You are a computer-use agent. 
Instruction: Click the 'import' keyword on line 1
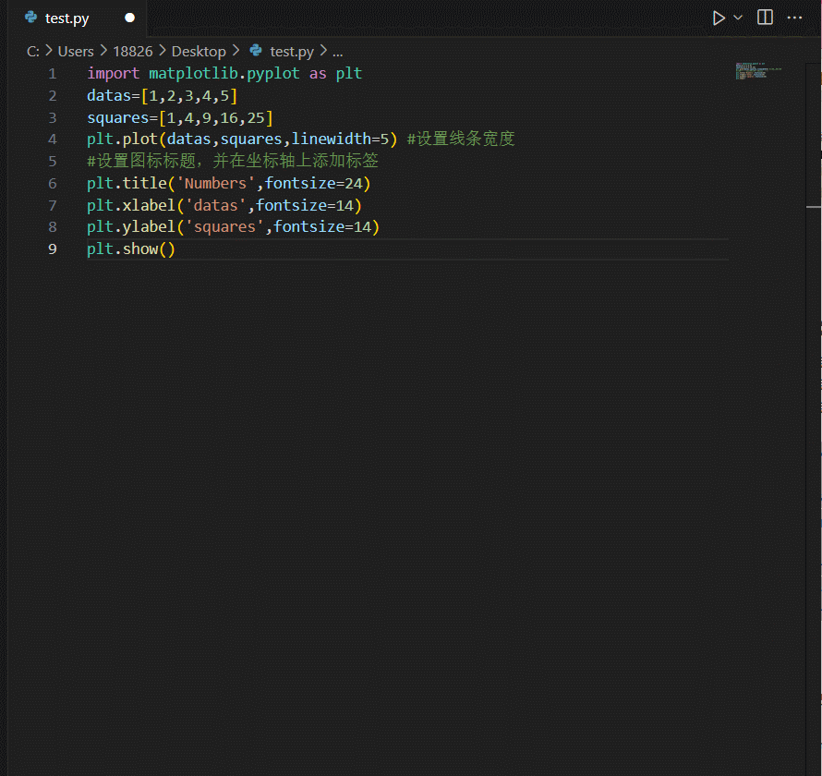(114, 73)
